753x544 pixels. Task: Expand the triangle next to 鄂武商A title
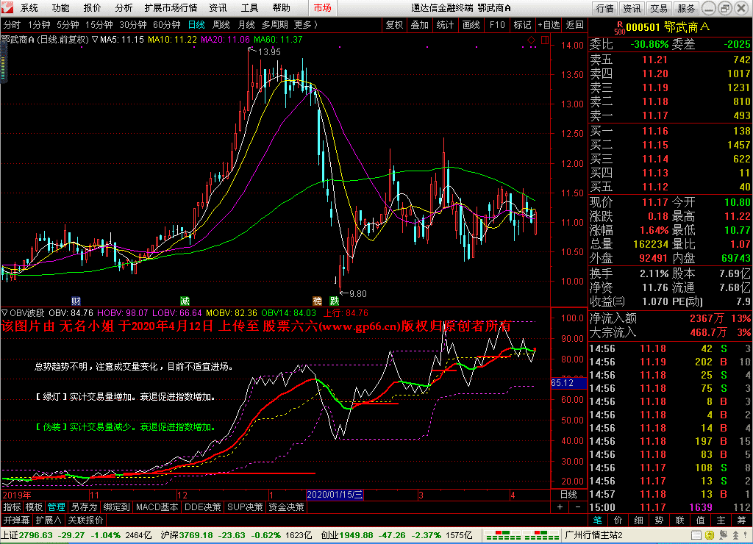click(95, 40)
